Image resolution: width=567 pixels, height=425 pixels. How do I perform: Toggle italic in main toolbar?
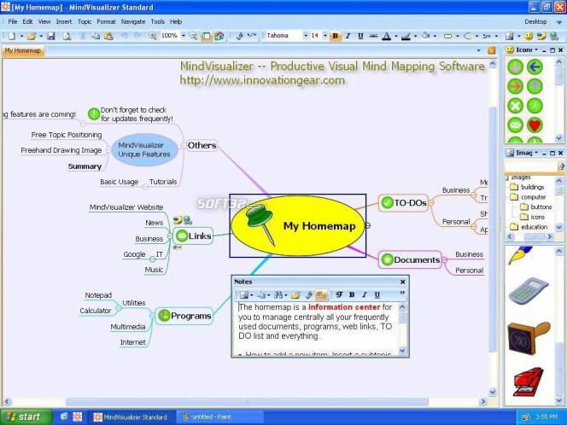(348, 36)
